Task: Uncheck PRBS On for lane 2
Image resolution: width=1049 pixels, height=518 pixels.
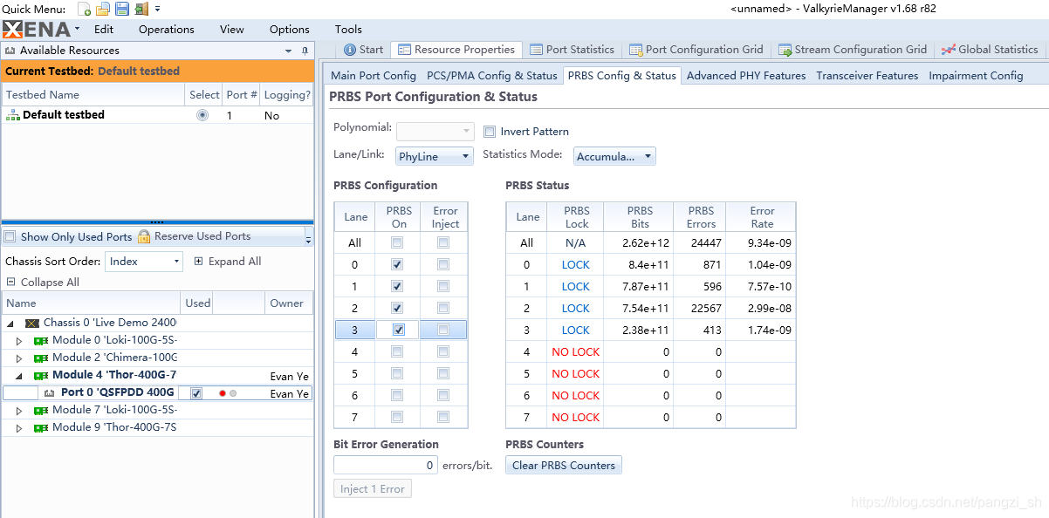Action: coord(398,308)
